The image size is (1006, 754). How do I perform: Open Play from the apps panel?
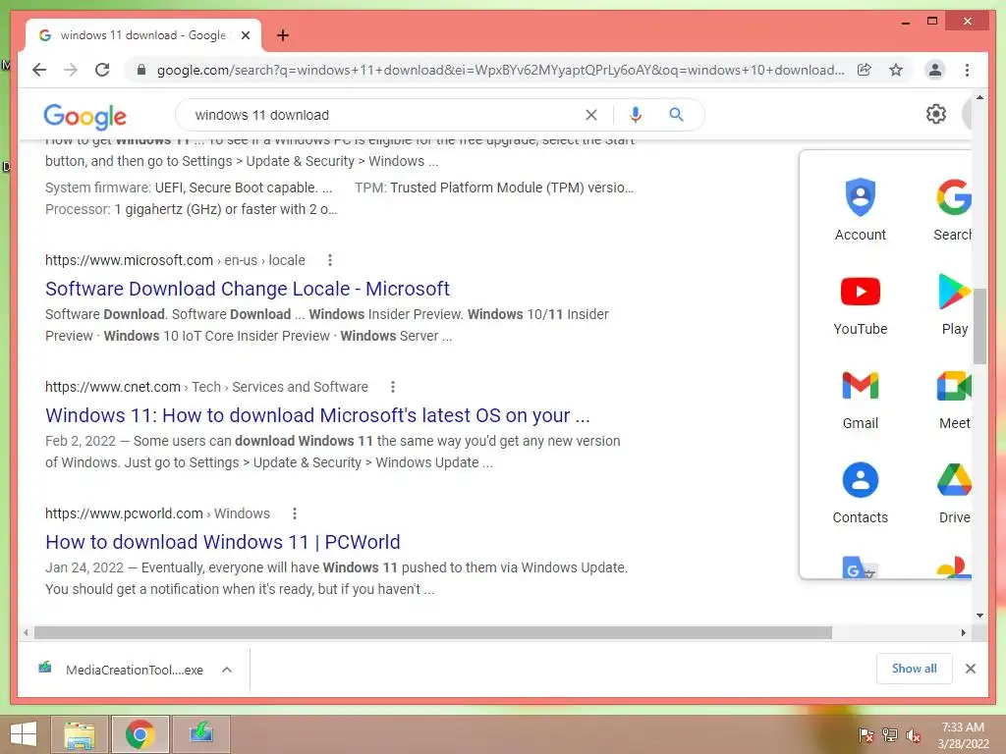tap(954, 305)
